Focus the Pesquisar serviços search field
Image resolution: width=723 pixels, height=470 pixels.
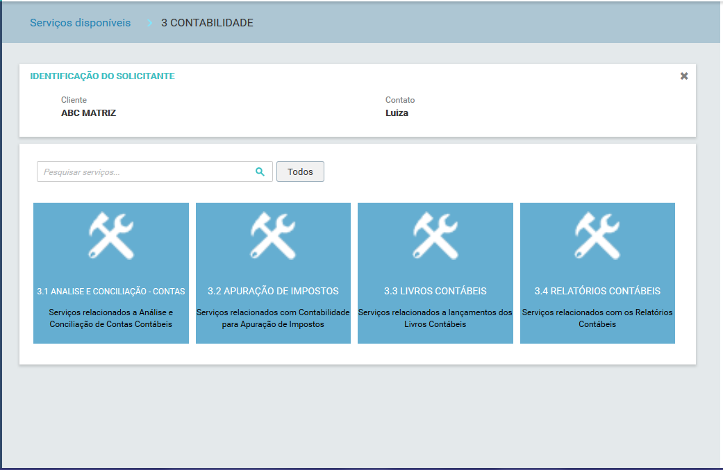coord(146,172)
